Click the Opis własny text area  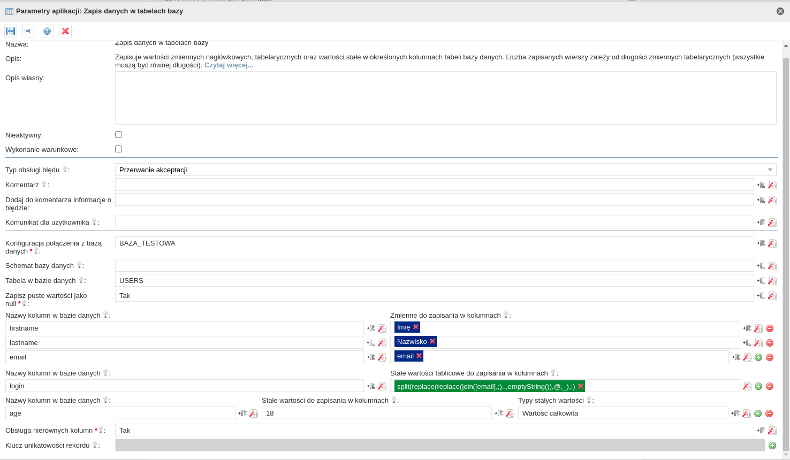pyautogui.click(x=445, y=98)
